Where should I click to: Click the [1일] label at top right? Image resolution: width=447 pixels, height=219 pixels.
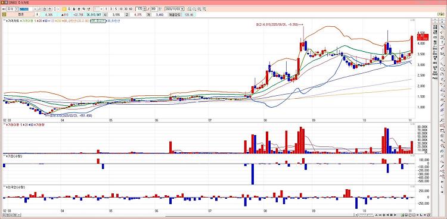coord(440,14)
